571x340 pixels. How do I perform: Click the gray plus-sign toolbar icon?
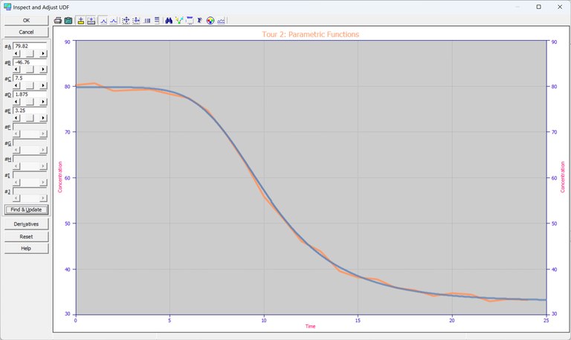click(91, 21)
